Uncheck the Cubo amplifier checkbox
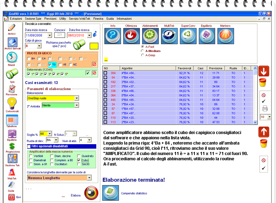This screenshot has width=276, height=203. tap(79, 160)
